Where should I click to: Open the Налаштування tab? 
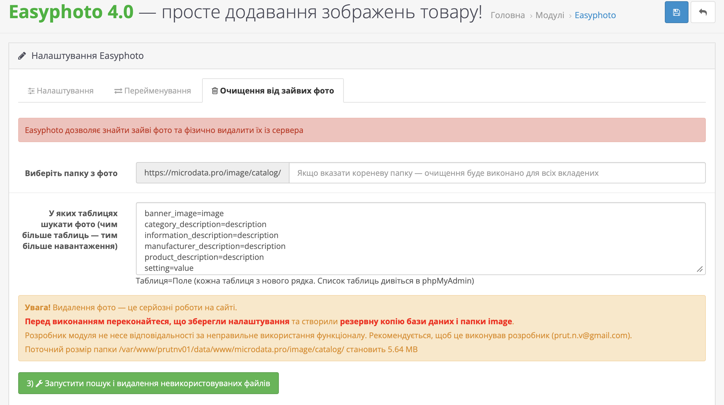(x=61, y=90)
